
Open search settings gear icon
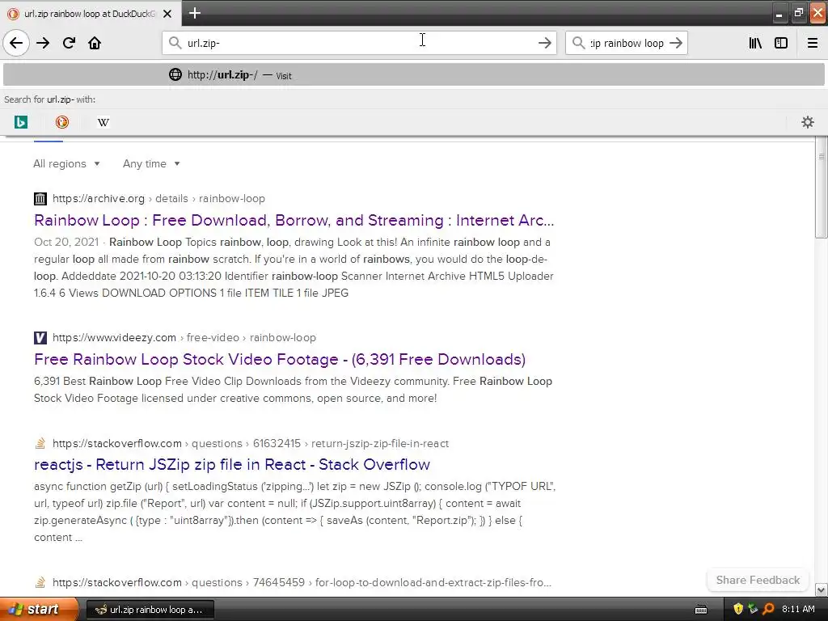(x=808, y=122)
